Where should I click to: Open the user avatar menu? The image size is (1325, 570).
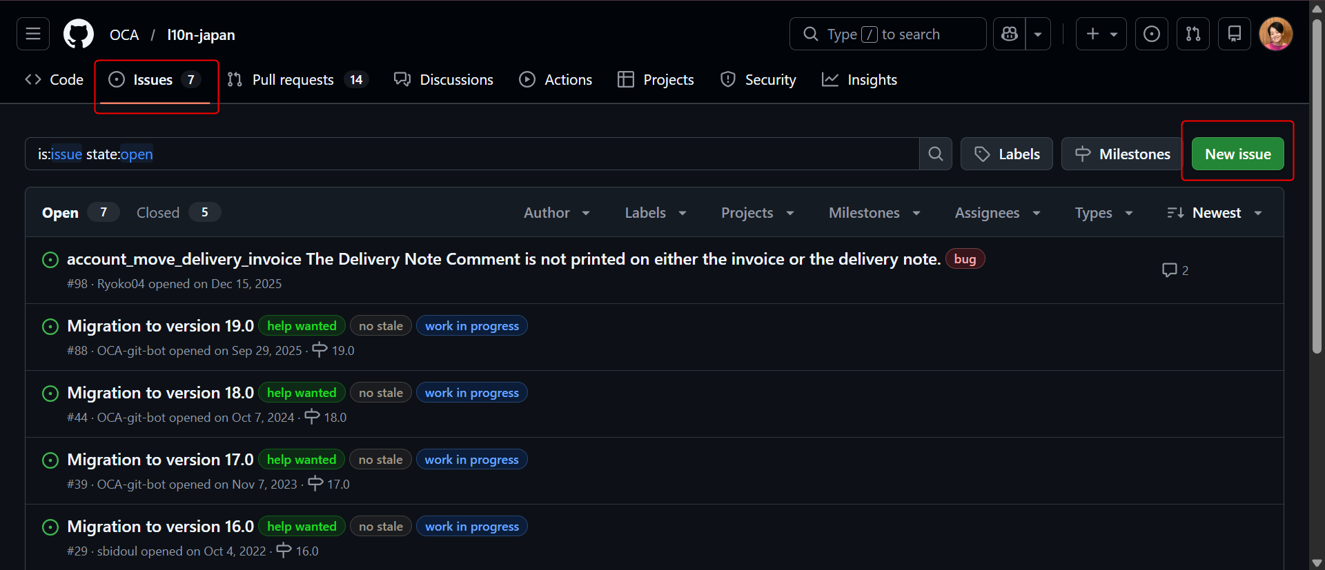[1276, 34]
